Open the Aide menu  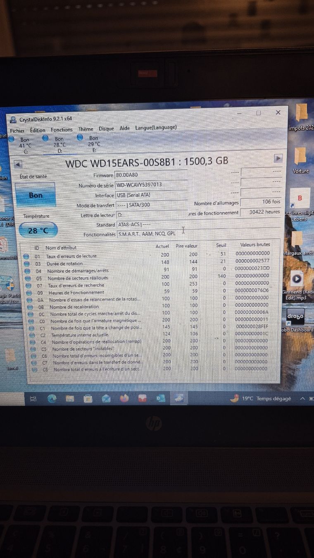click(x=124, y=128)
